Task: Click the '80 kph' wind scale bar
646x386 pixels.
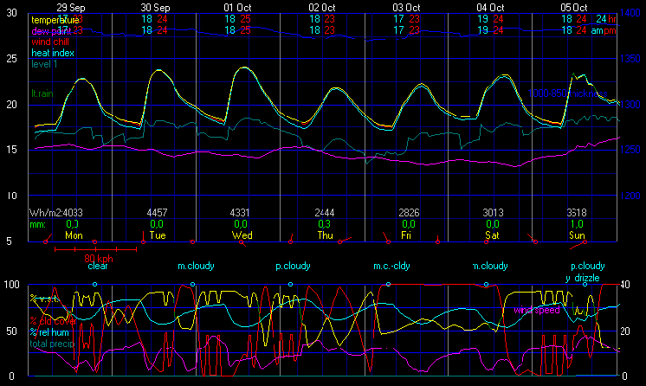Action: (96, 251)
